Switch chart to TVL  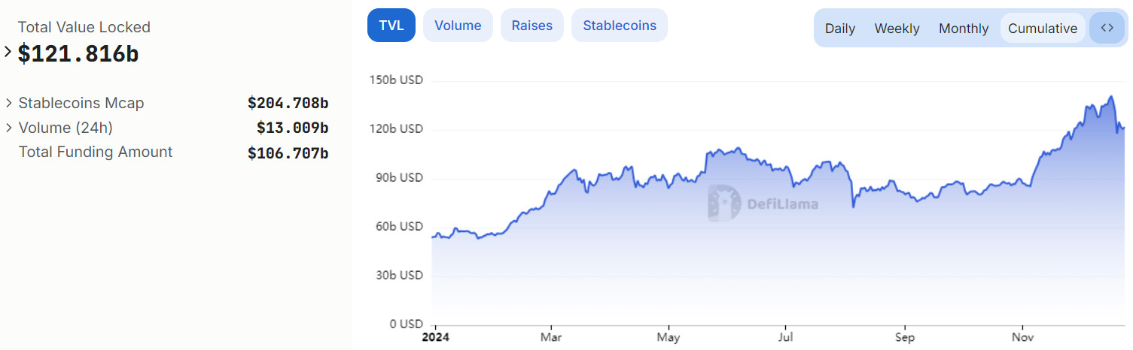tap(391, 26)
